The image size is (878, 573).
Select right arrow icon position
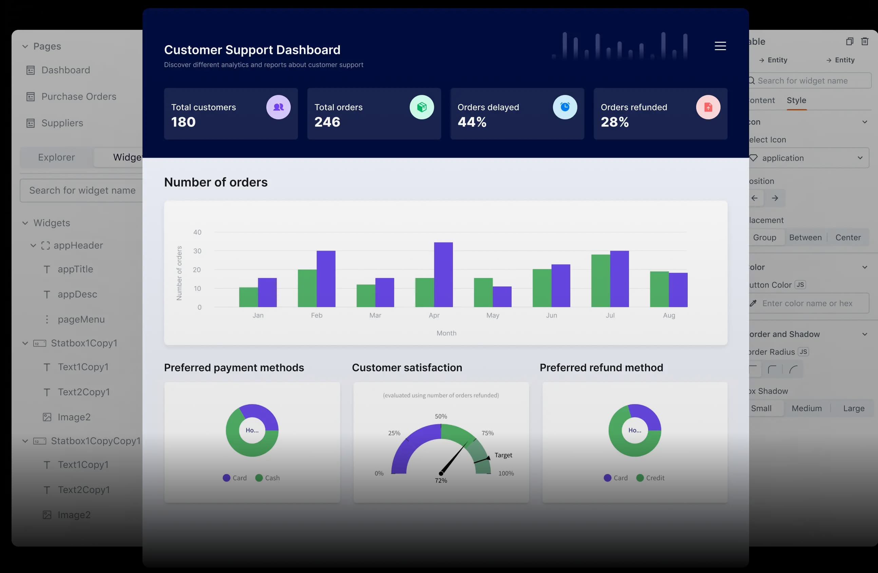(775, 198)
